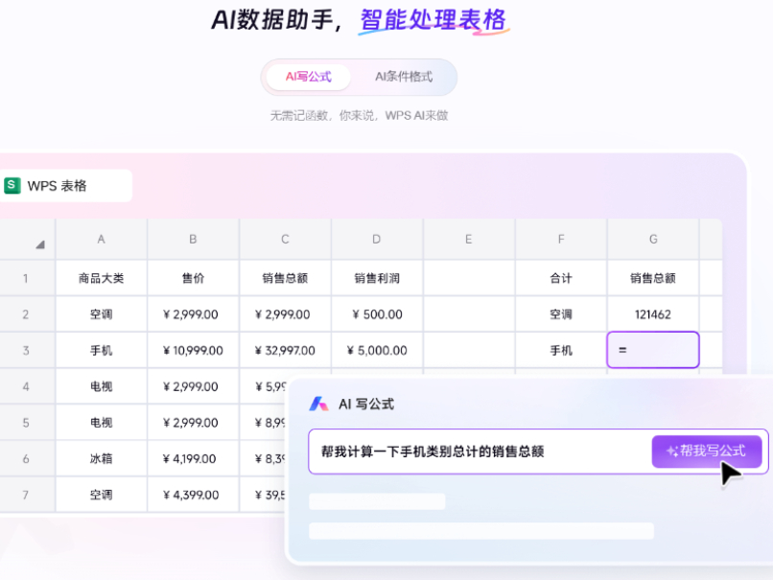
Task: Select row 1 header
Action: [26, 278]
